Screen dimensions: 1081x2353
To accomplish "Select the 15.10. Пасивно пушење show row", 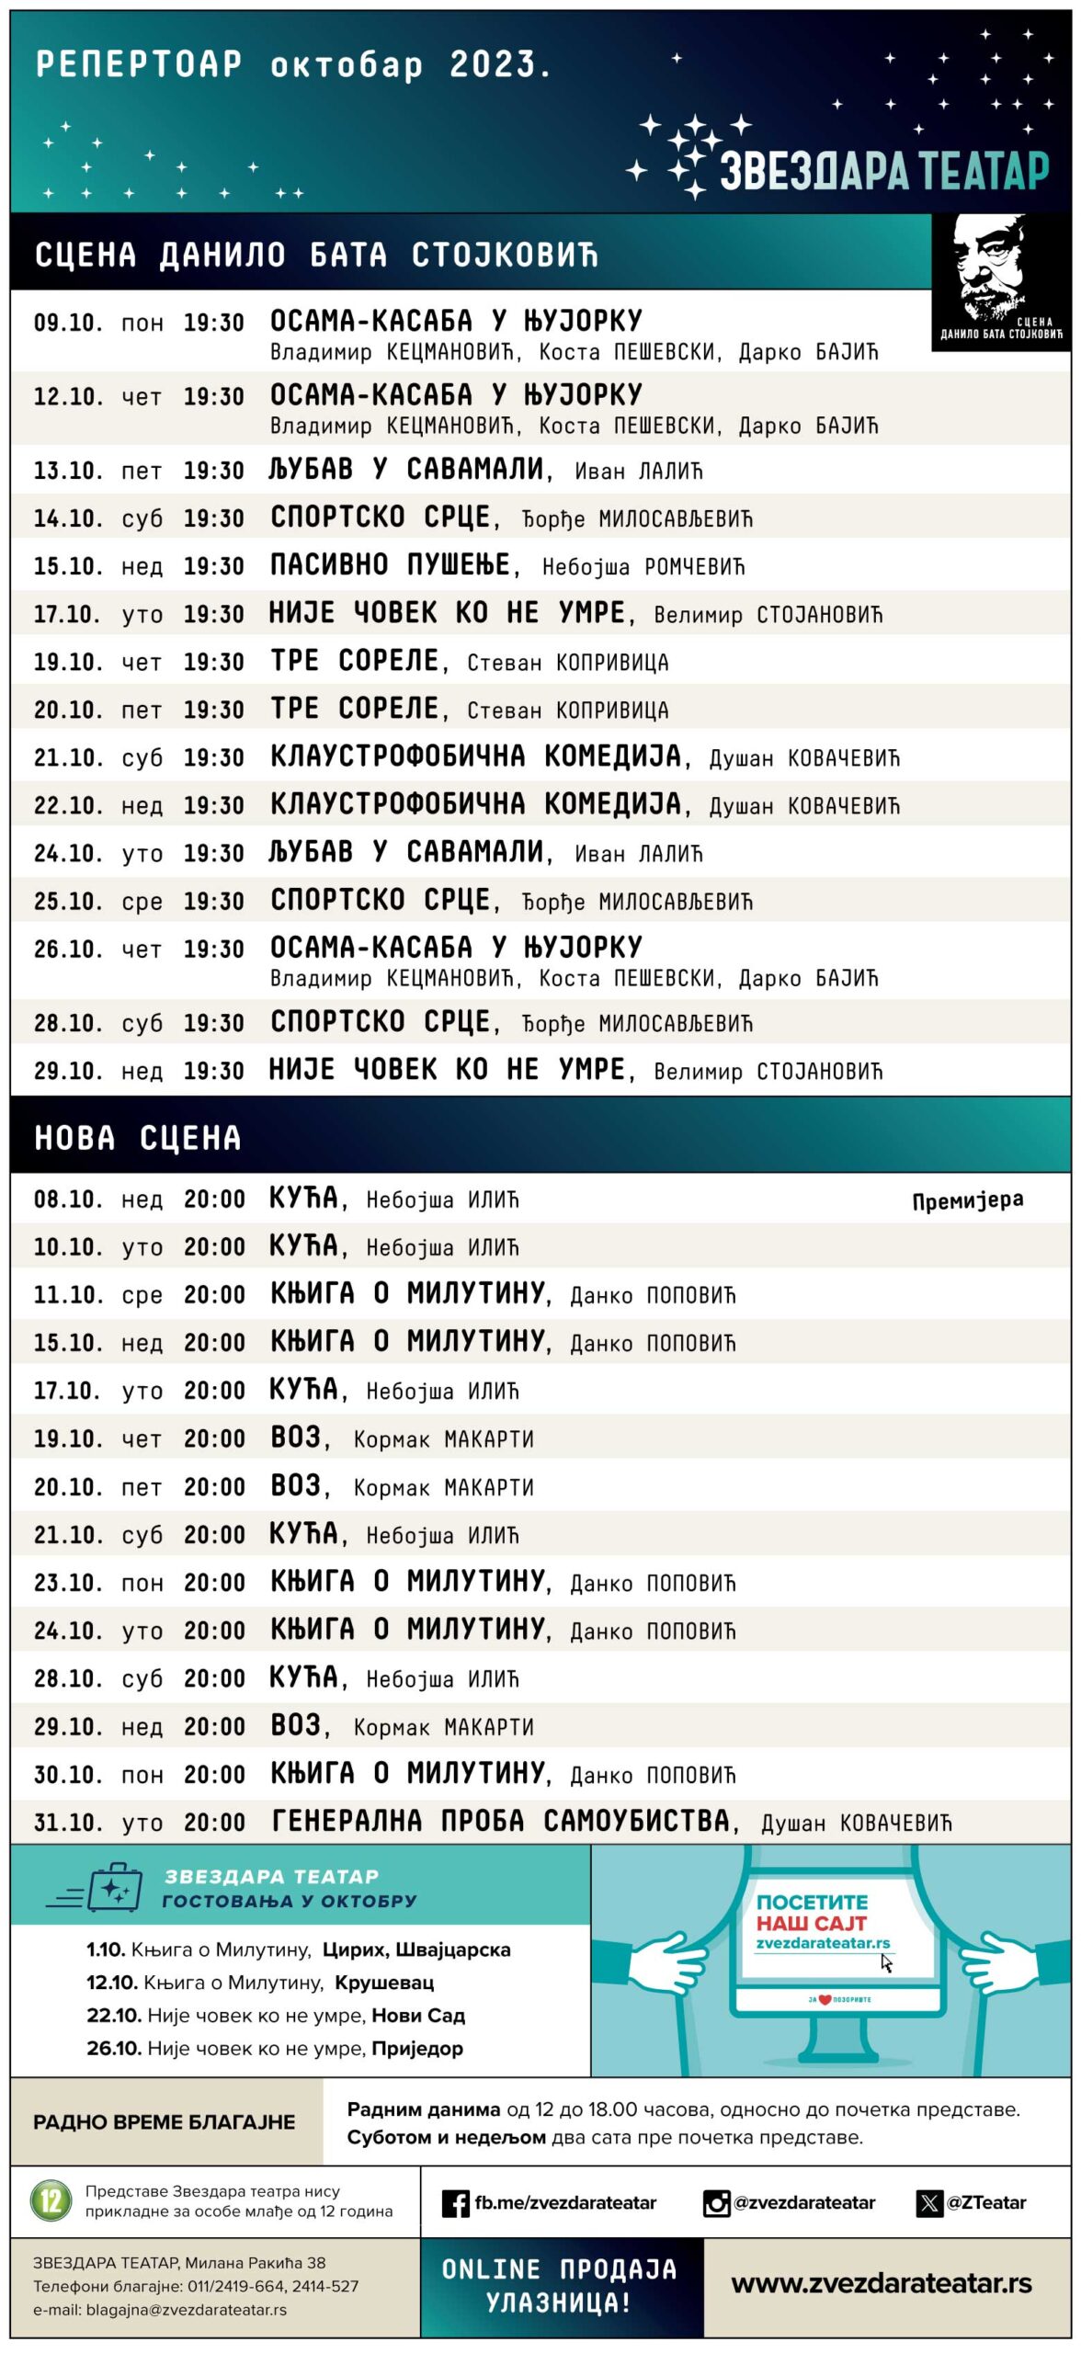I will point(390,566).
